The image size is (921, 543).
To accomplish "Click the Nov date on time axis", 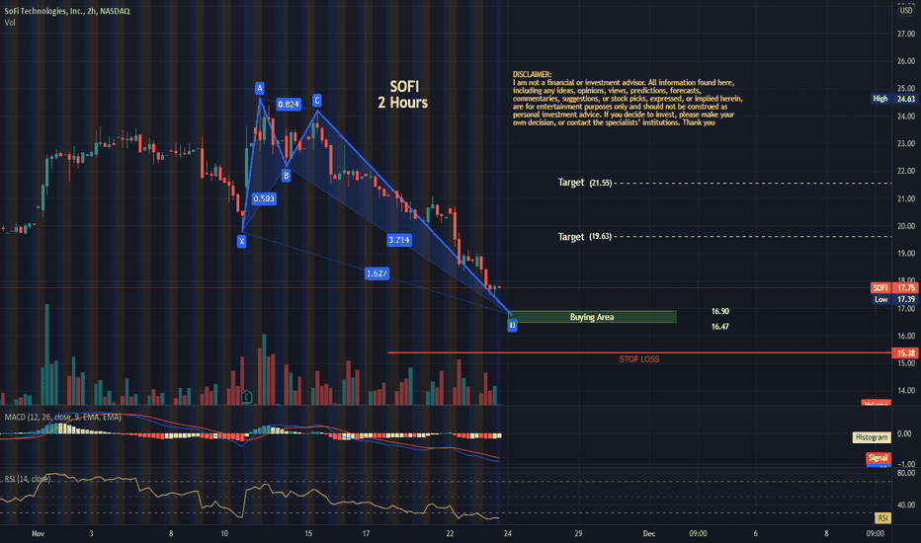I will (x=39, y=533).
